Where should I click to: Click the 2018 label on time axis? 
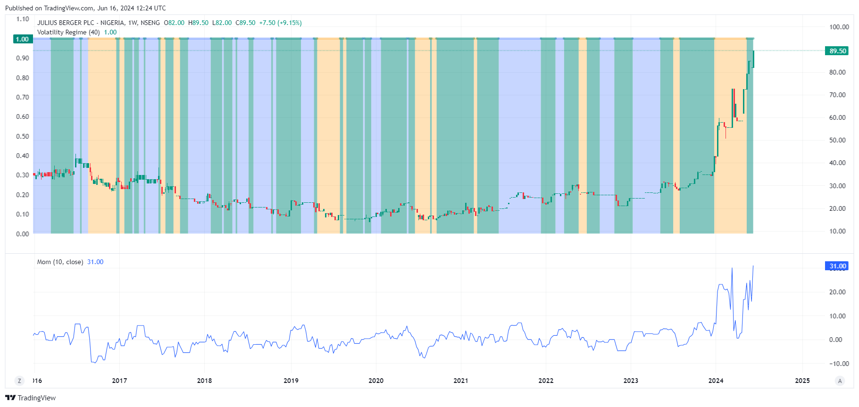[204, 381]
